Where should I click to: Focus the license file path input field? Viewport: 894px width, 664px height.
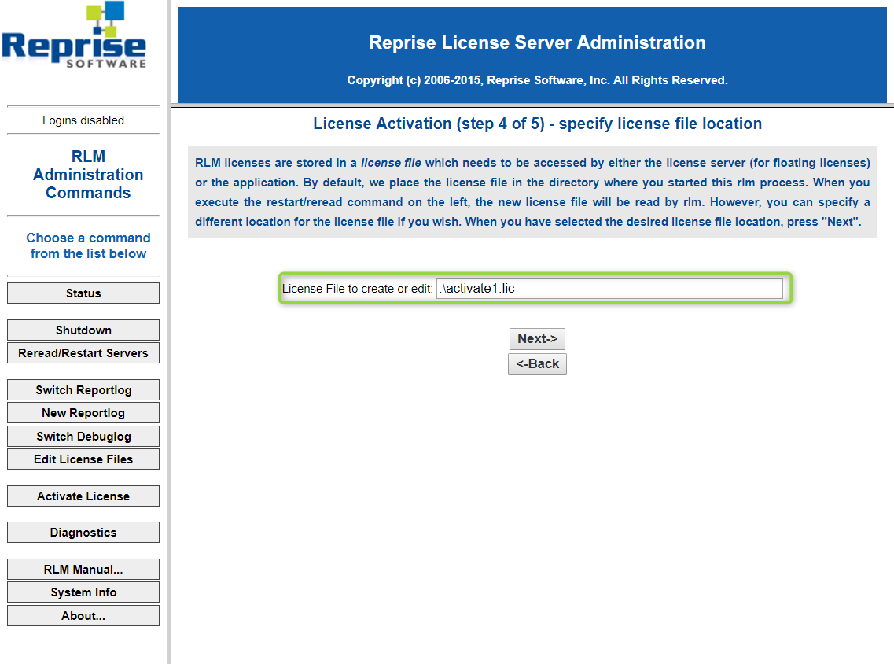pyautogui.click(x=609, y=289)
